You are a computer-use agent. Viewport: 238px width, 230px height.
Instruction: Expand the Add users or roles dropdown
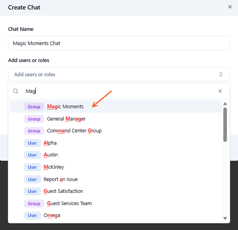(221, 74)
